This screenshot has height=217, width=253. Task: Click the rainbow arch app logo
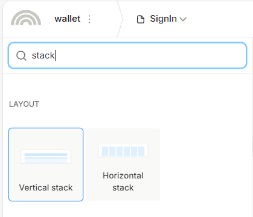[x=26, y=17]
